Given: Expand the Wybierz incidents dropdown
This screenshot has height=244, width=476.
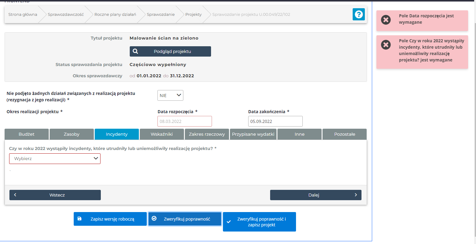Looking at the screenshot, I should (55, 159).
